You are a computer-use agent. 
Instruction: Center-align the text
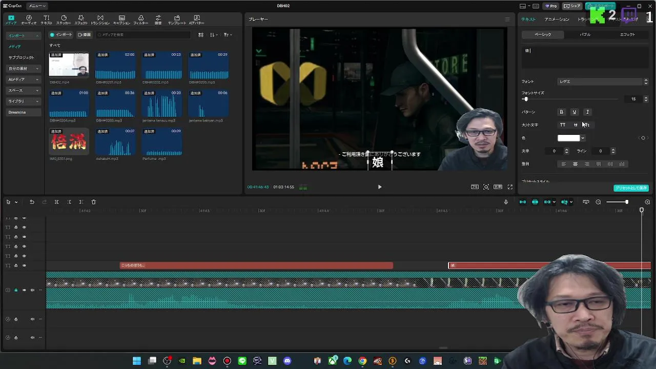click(575, 164)
